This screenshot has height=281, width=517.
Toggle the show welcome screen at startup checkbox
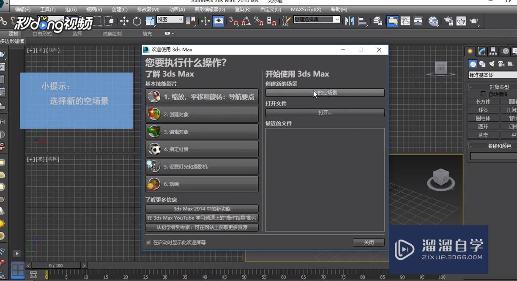coord(148,243)
